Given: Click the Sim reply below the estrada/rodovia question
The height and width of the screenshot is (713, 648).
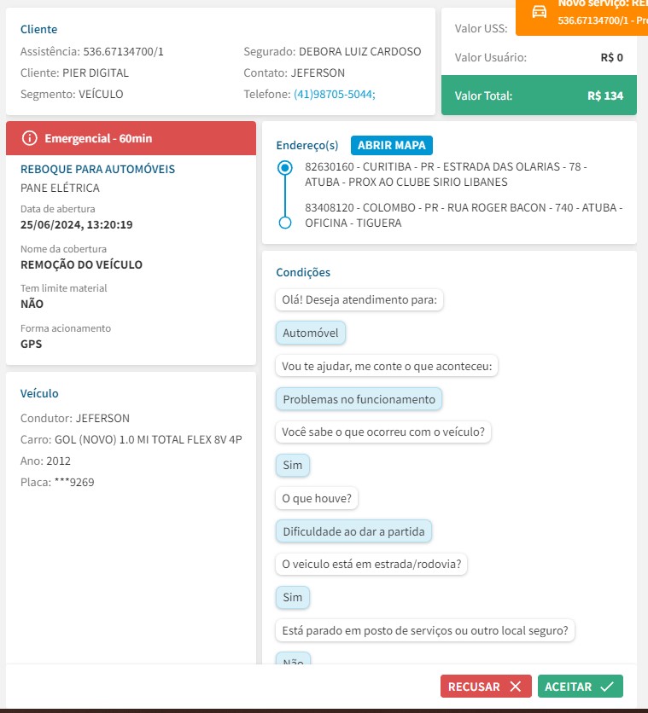Looking at the screenshot, I should (293, 598).
